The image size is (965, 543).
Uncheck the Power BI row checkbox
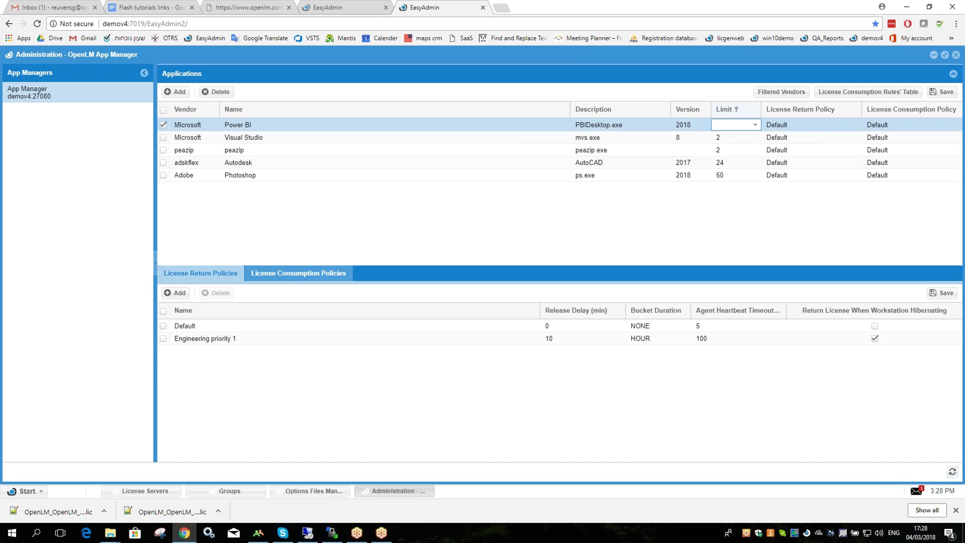click(x=163, y=125)
